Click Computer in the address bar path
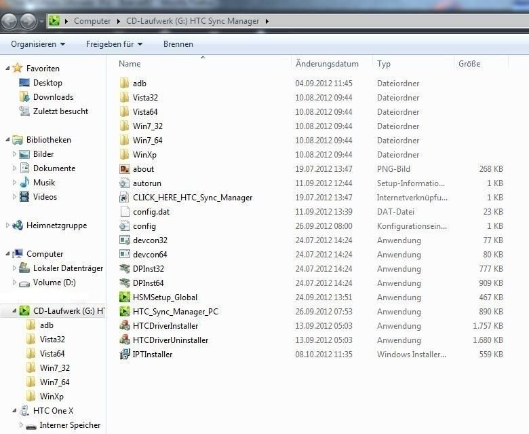This screenshot has width=529, height=434. coord(92,21)
